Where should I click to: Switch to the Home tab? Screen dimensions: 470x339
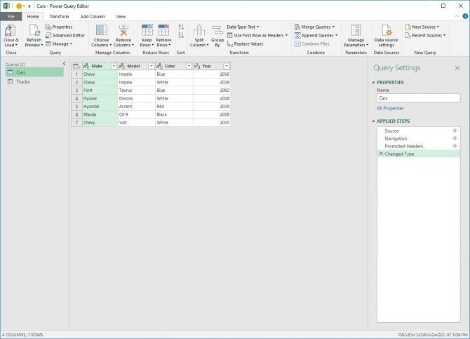(33, 17)
